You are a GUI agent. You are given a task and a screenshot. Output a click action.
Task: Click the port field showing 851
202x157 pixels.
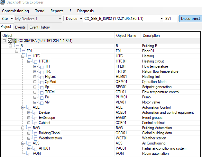click(x=170, y=19)
